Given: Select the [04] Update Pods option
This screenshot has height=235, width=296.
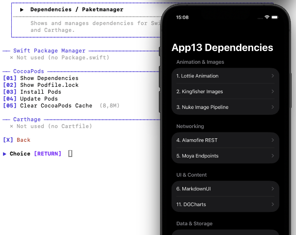Looking at the screenshot, I should click(30, 99).
